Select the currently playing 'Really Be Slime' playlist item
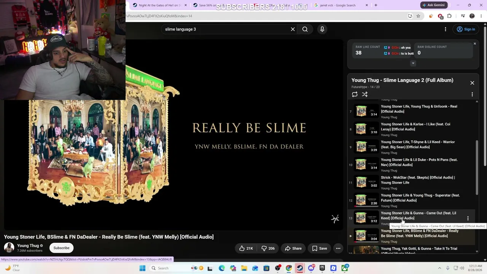487x274 pixels. coord(411,236)
